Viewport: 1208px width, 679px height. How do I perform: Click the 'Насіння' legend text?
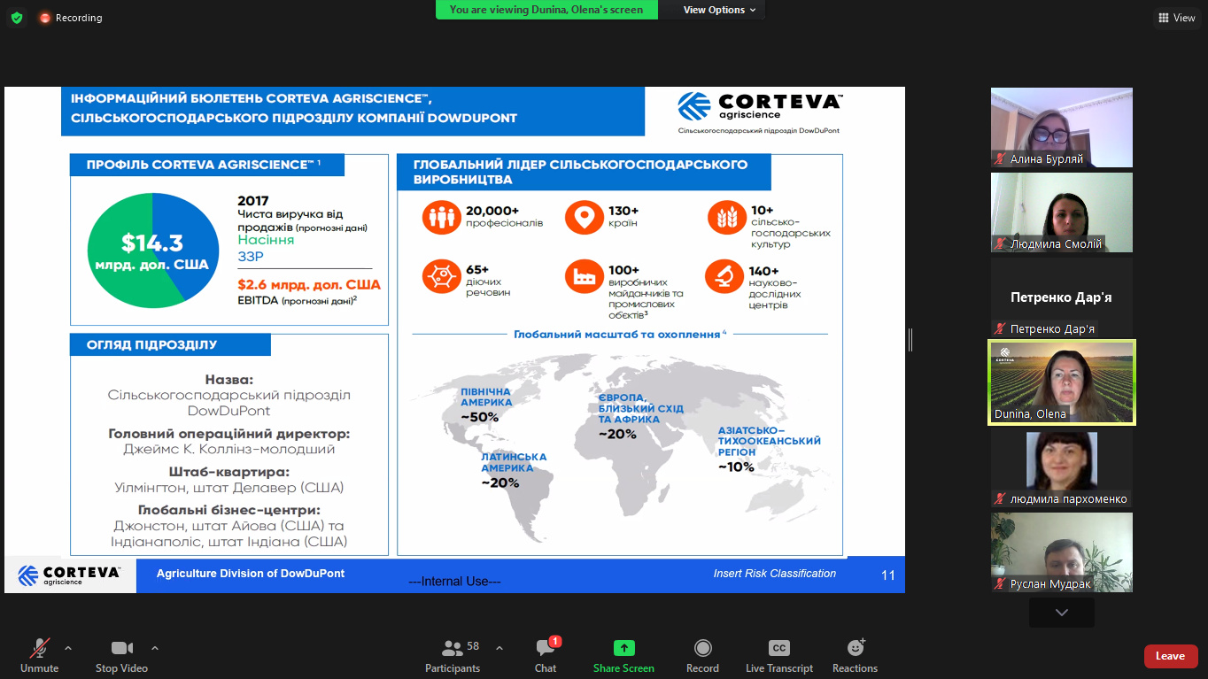click(266, 240)
